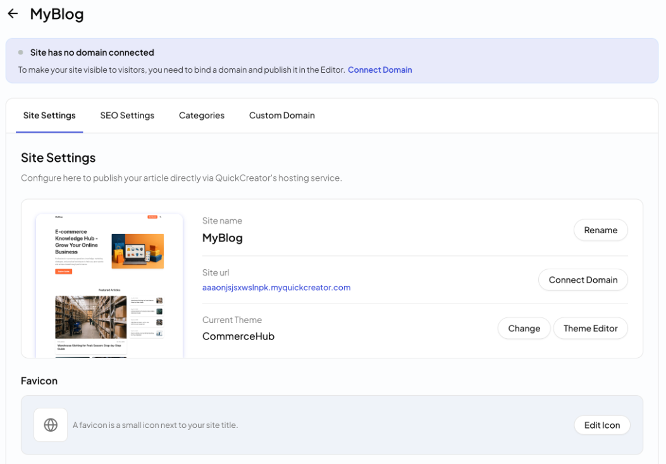The image size is (666, 464).
Task: Follow the Connect Domain link in banner
Action: click(x=379, y=70)
